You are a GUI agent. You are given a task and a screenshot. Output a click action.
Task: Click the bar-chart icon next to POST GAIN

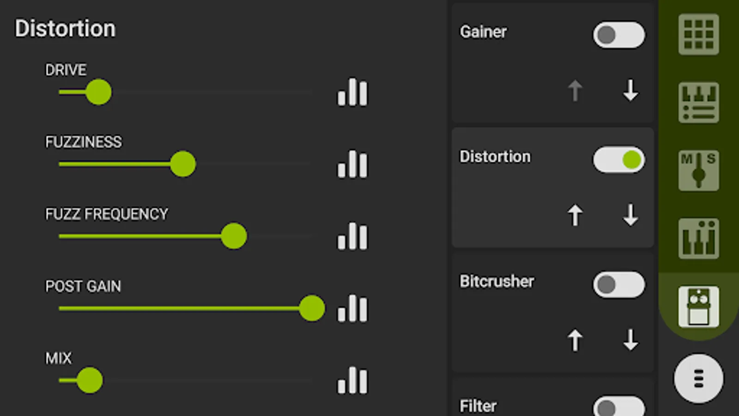(352, 308)
